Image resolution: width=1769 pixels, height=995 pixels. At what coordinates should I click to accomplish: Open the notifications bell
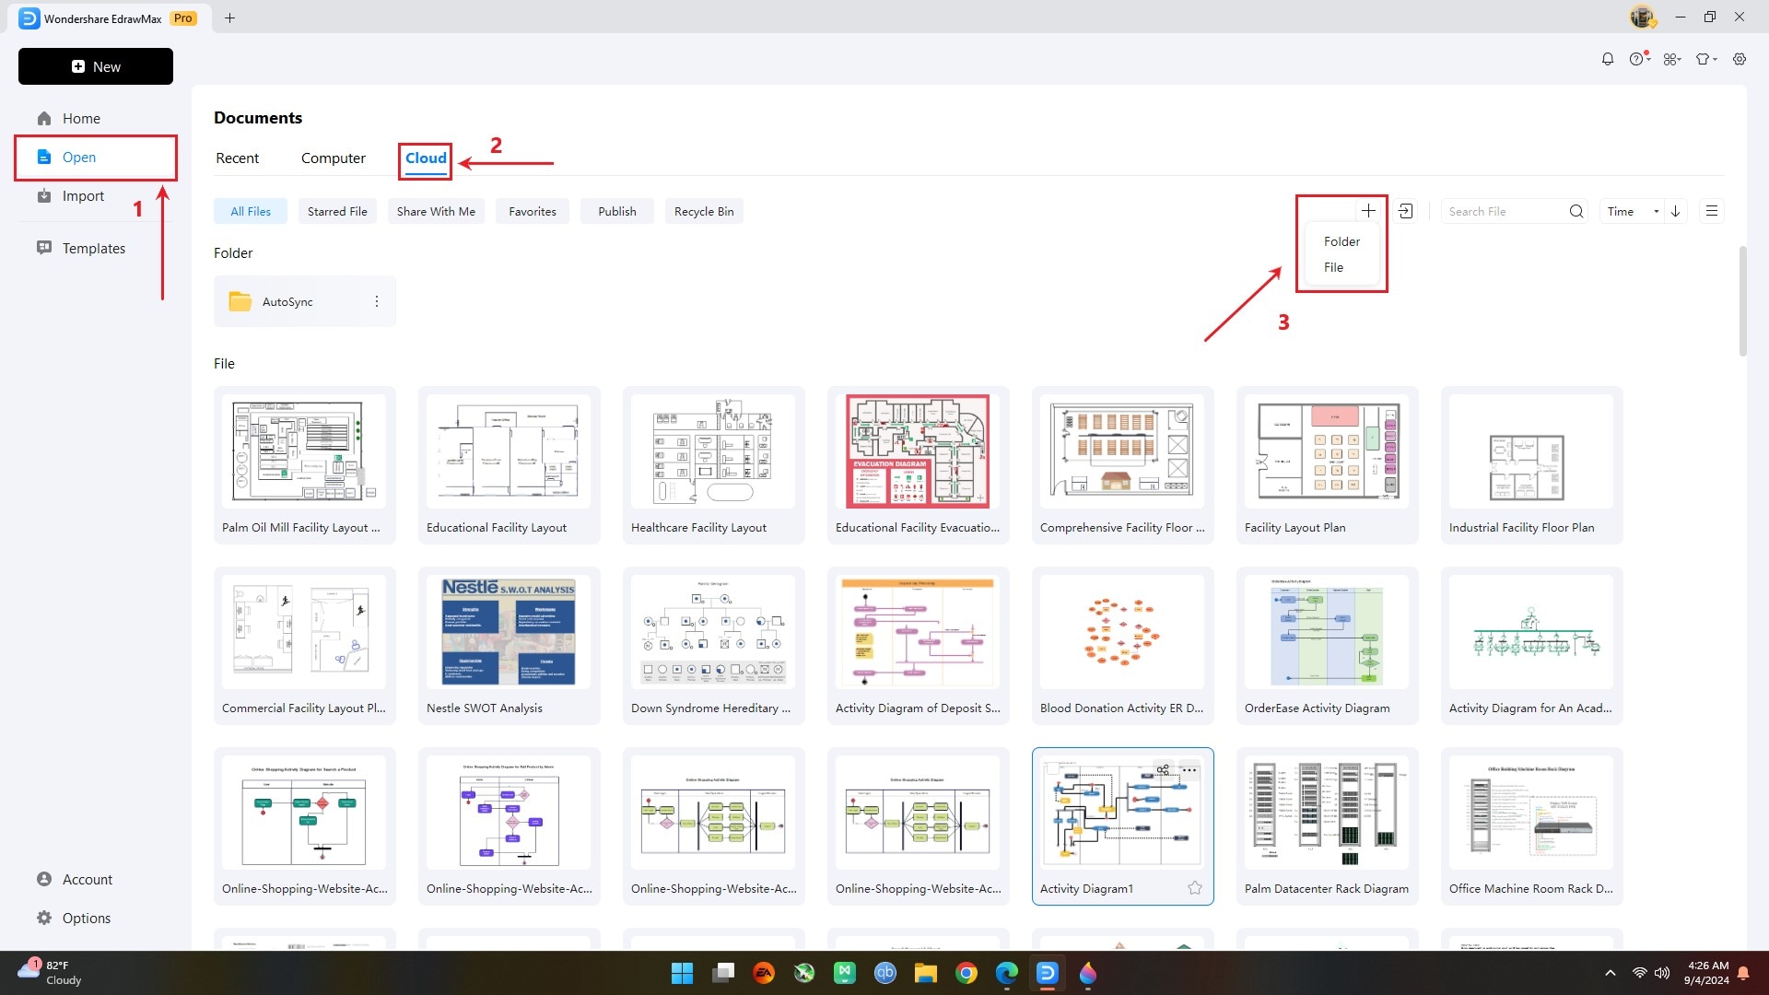tap(1607, 59)
